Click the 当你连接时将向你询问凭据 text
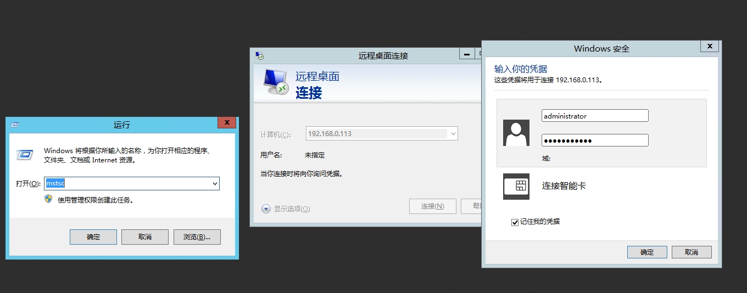 pyautogui.click(x=302, y=174)
